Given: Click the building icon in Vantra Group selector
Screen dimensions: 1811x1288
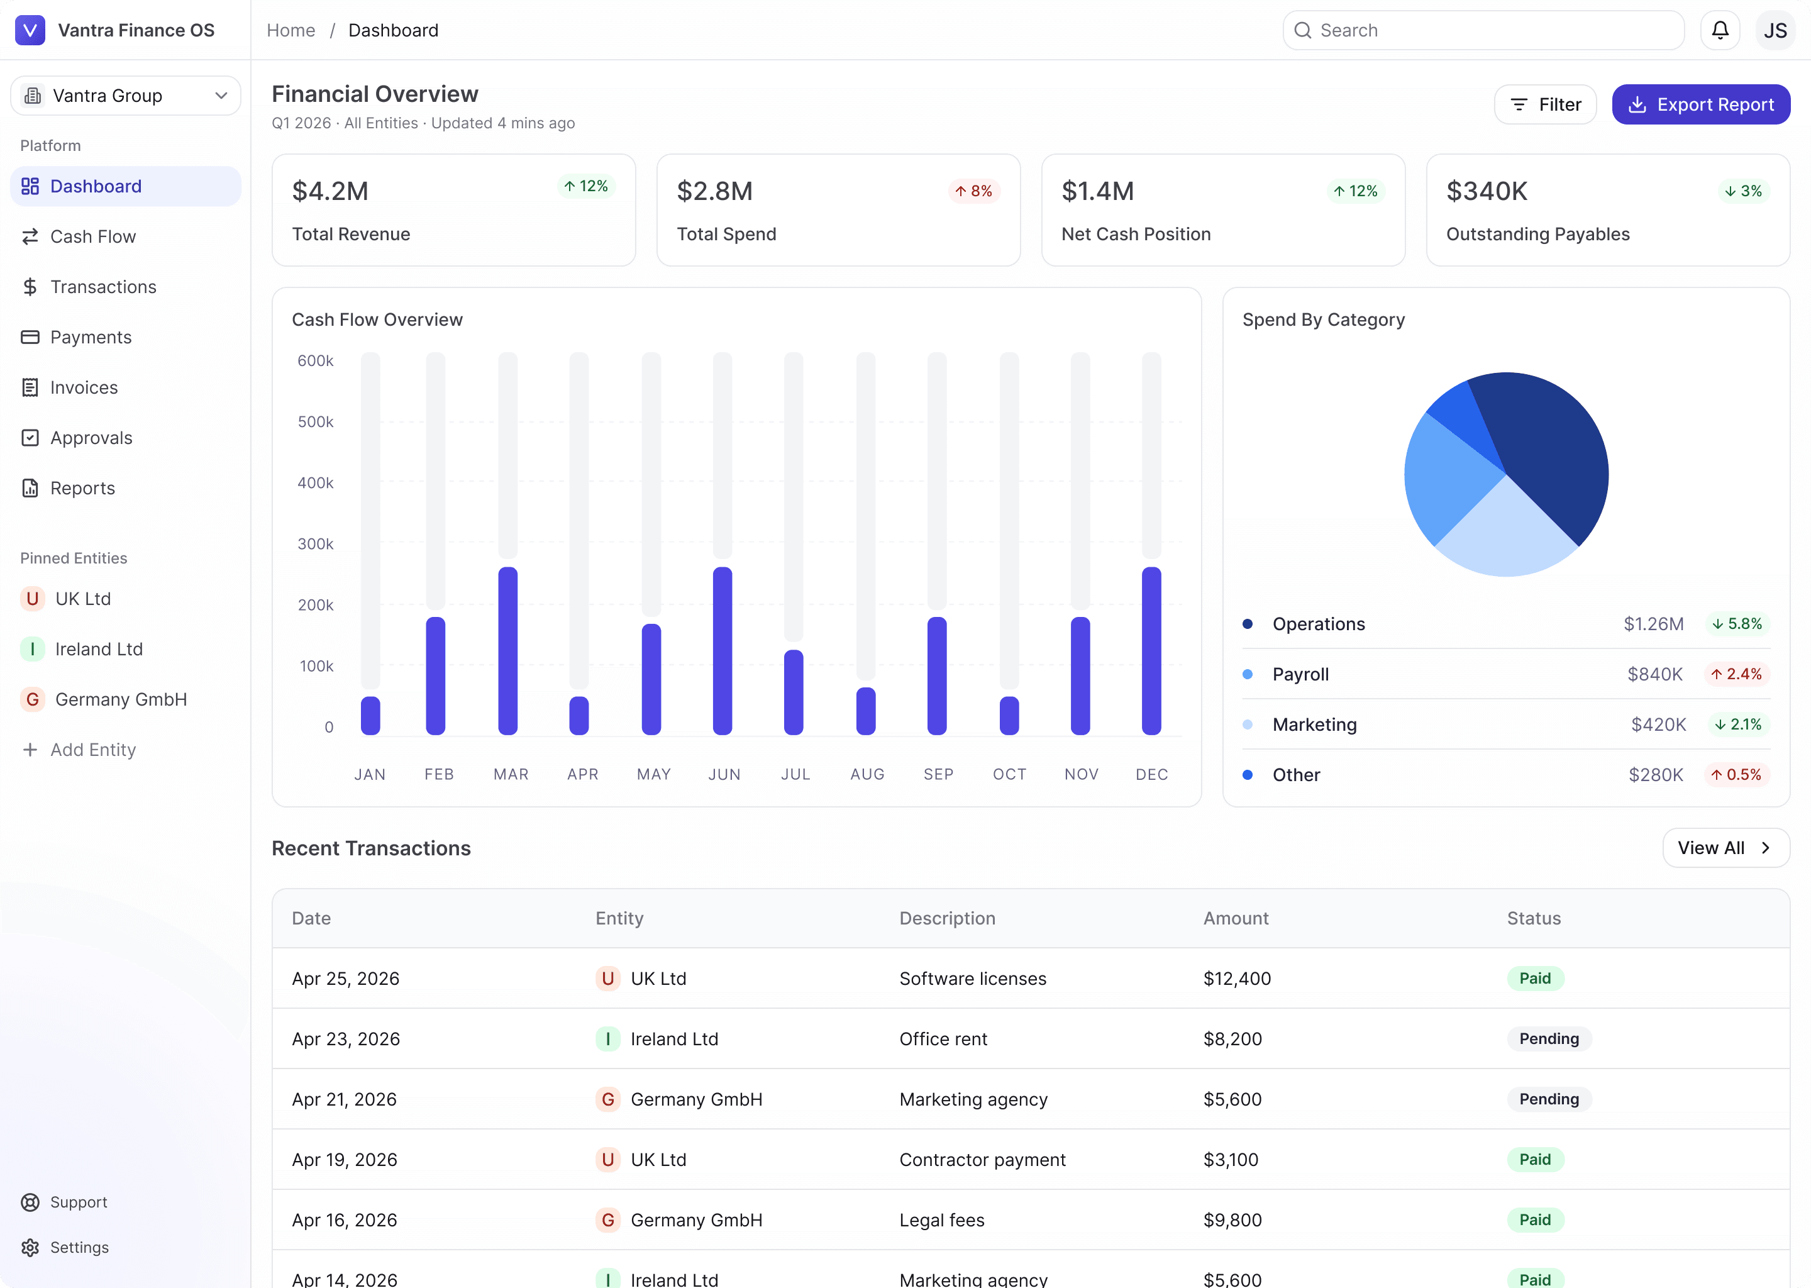Looking at the screenshot, I should (33, 96).
